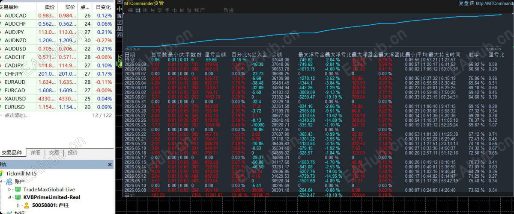The height and width of the screenshot is (214, 514).
Task: Select the 周 period tab
Action: 145,10
